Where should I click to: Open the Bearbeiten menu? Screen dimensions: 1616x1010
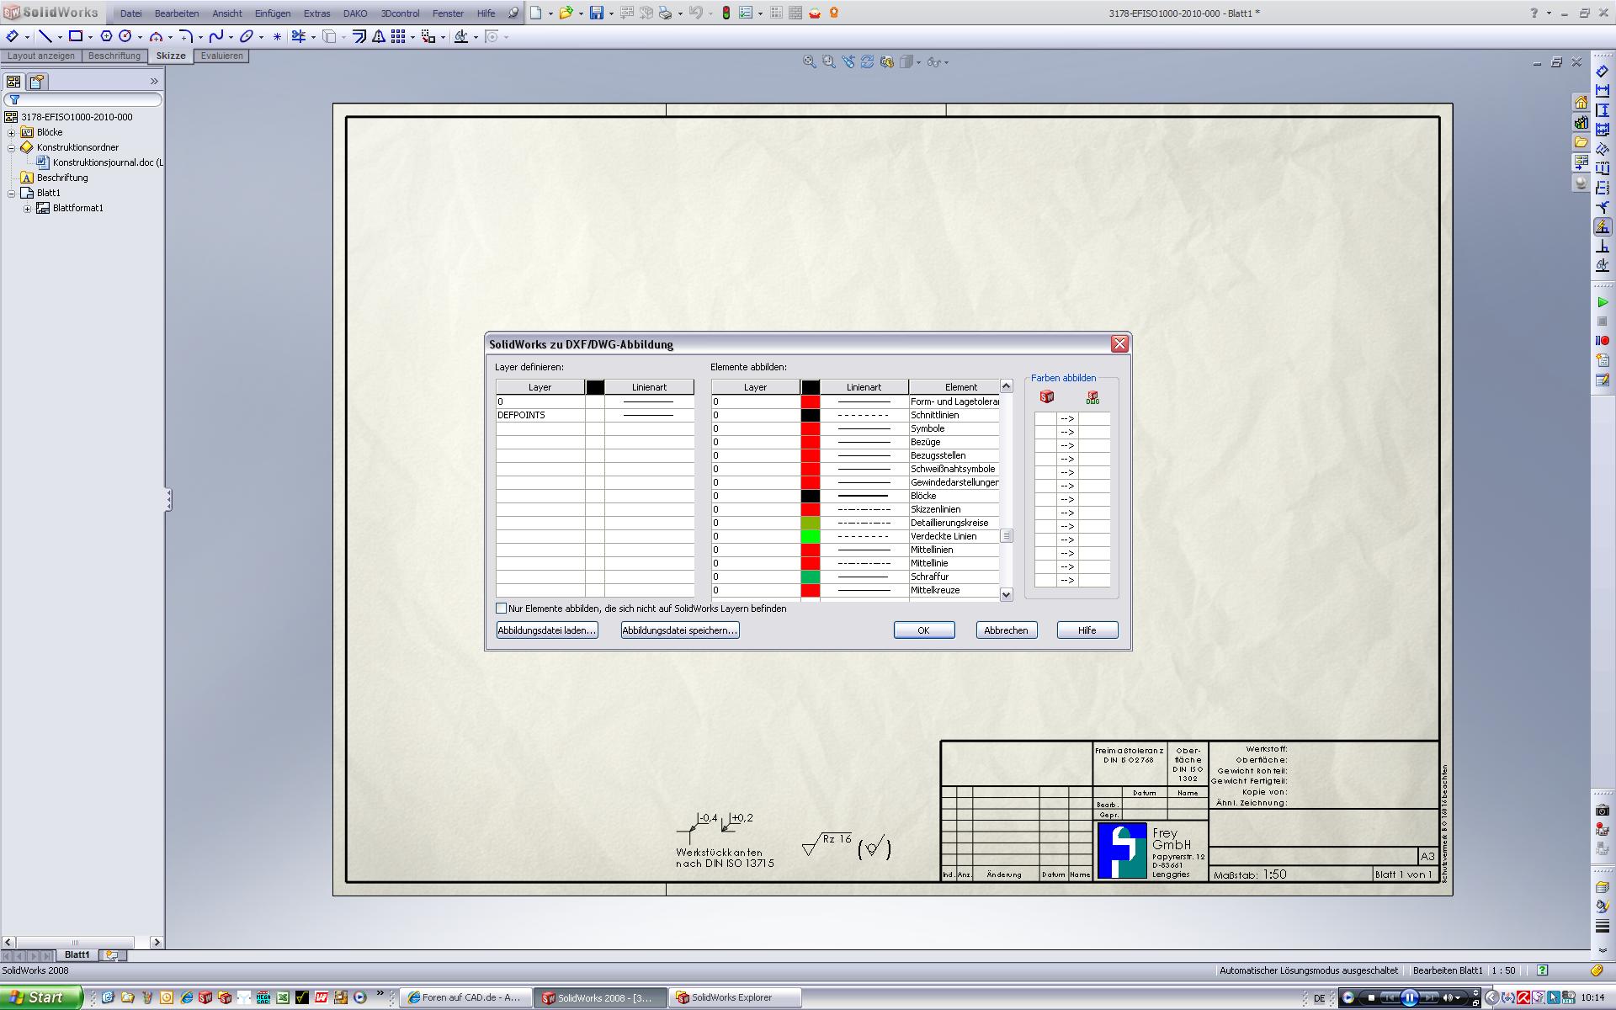(177, 13)
